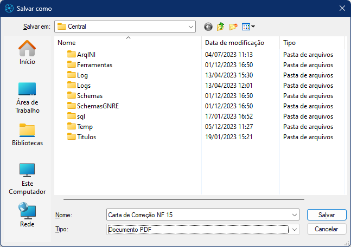Select the Temp folder icon

pyautogui.click(x=72, y=126)
